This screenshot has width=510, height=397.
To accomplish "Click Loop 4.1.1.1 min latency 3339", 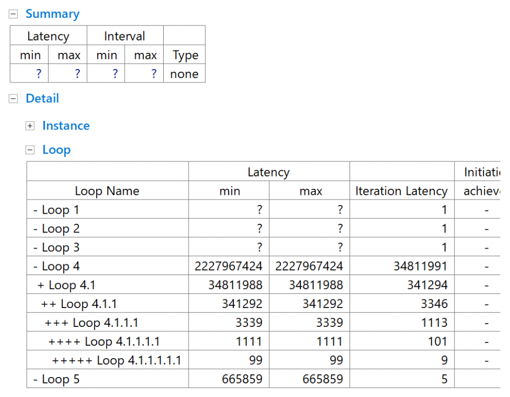I will point(249,323).
